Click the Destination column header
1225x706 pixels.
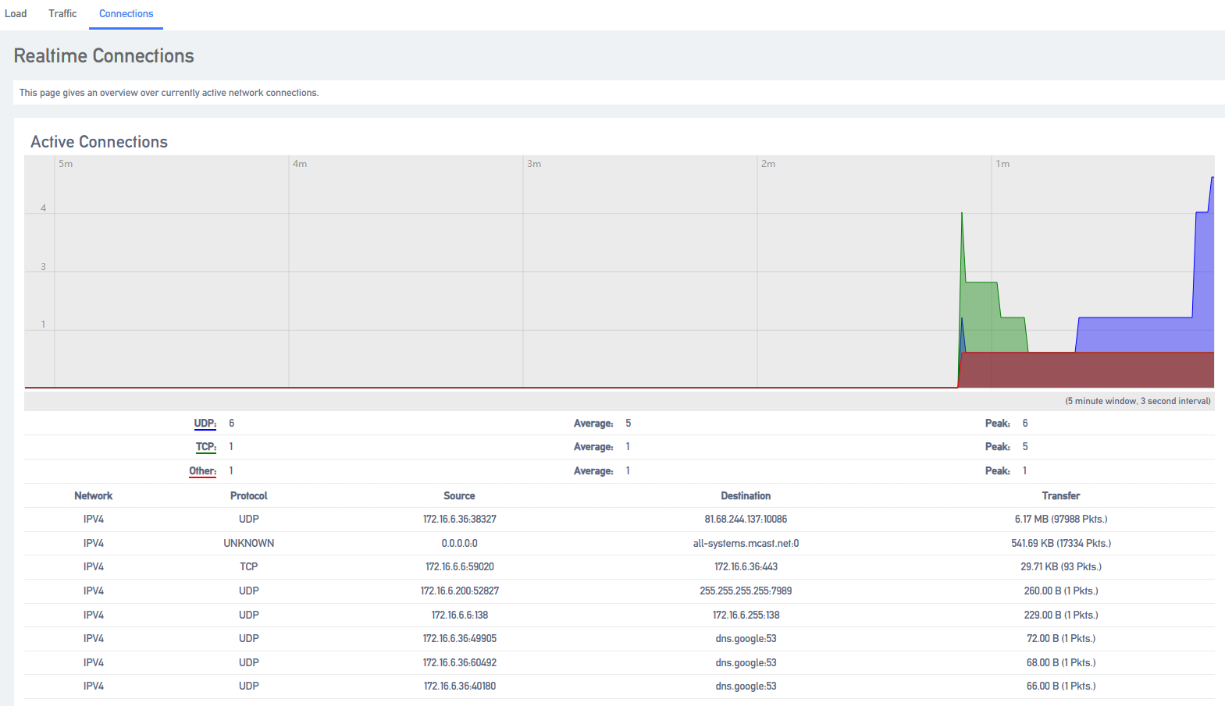coord(746,496)
